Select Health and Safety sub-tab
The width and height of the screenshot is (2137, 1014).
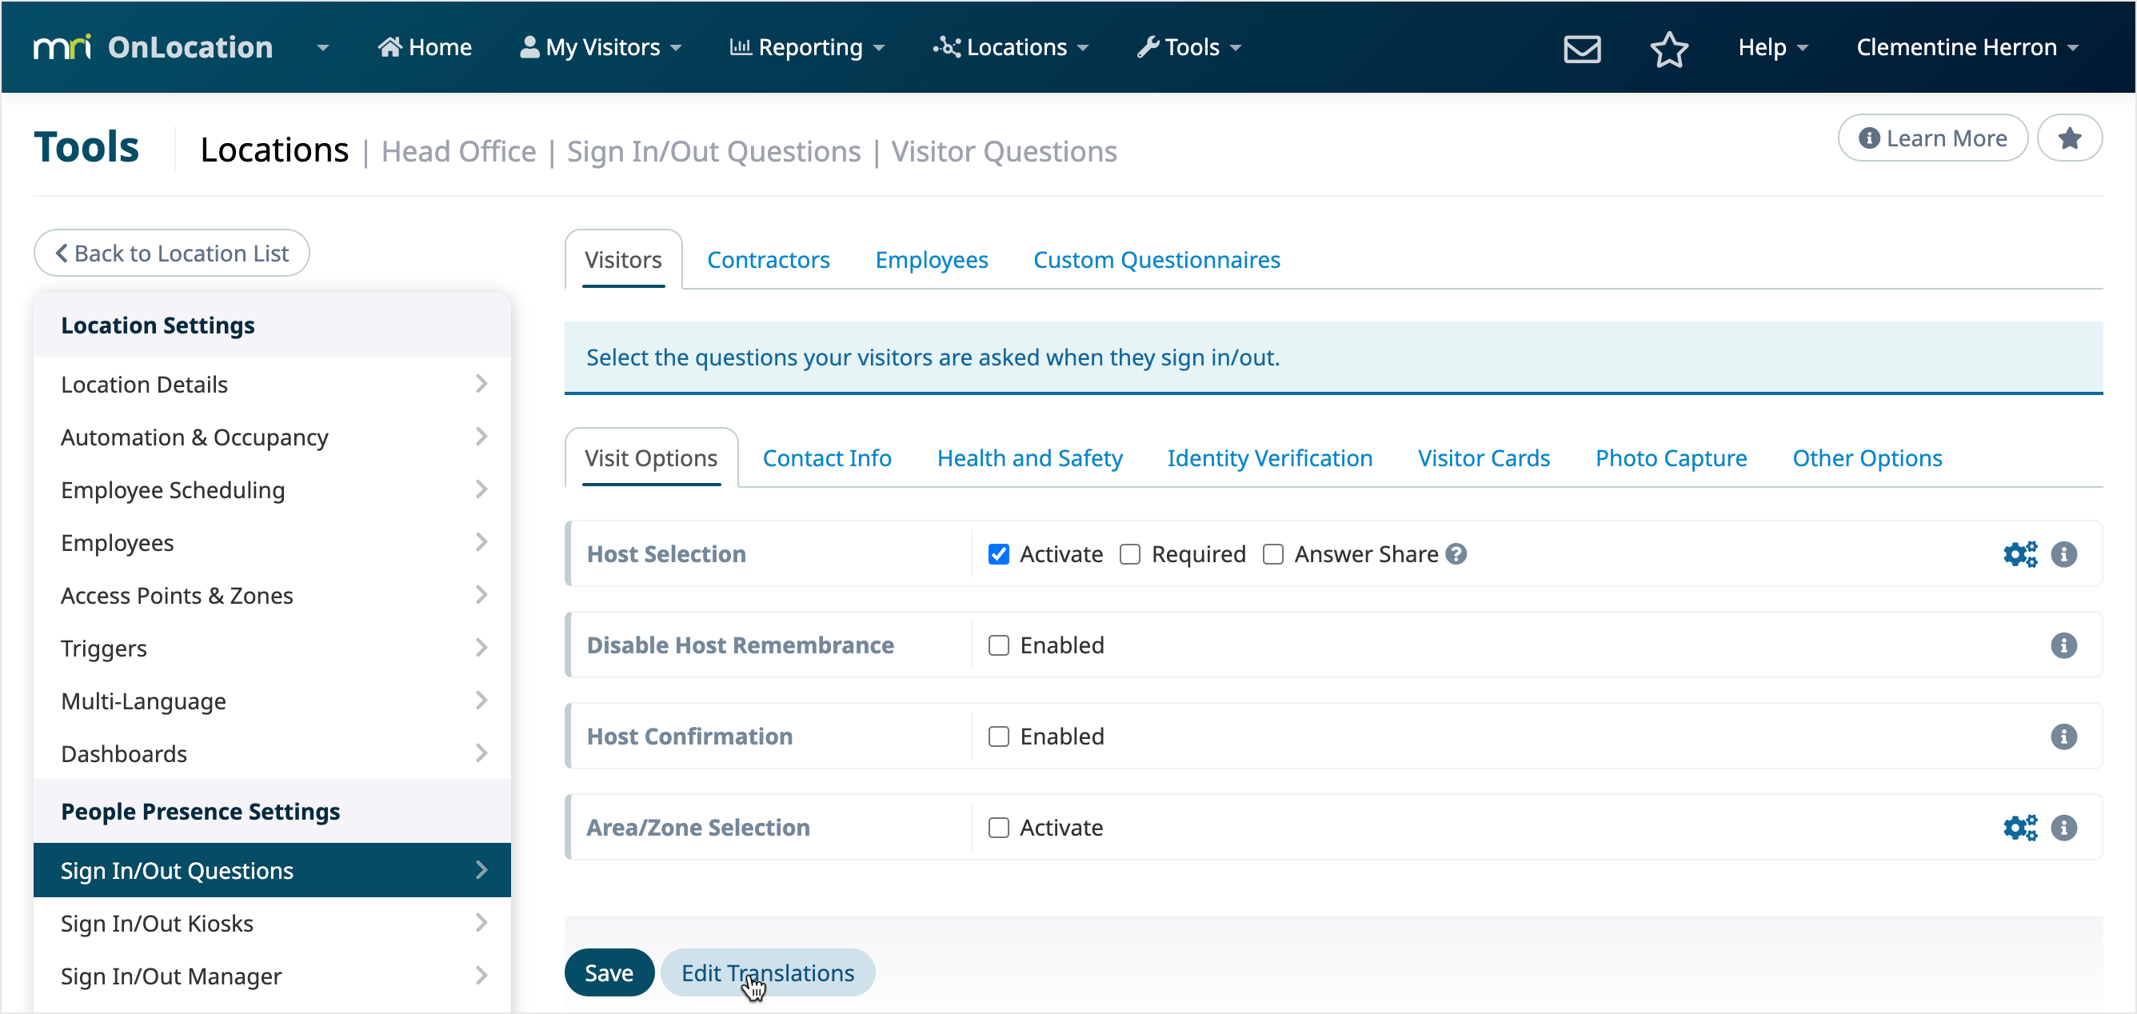tap(1029, 458)
